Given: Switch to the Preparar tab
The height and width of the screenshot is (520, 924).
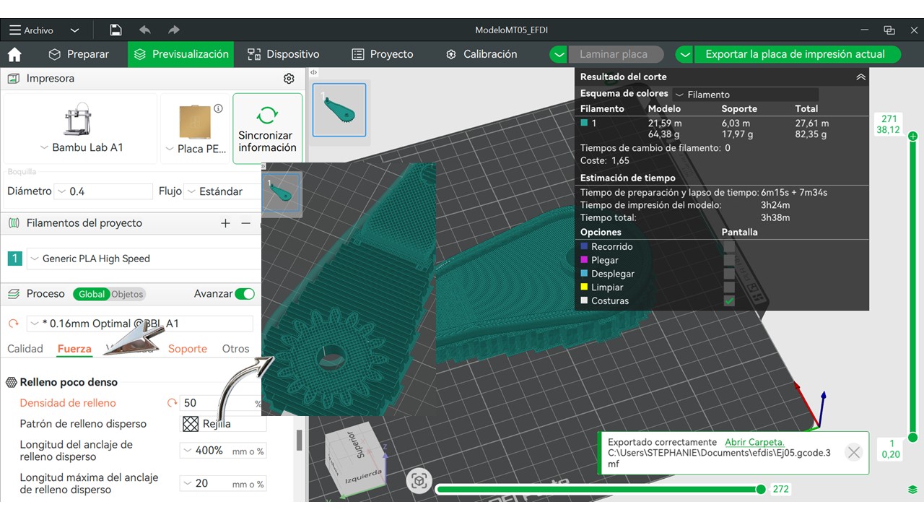Looking at the screenshot, I should (x=79, y=54).
